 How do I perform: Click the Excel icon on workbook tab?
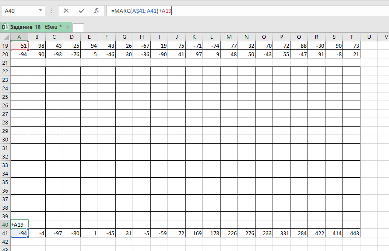point(5,27)
